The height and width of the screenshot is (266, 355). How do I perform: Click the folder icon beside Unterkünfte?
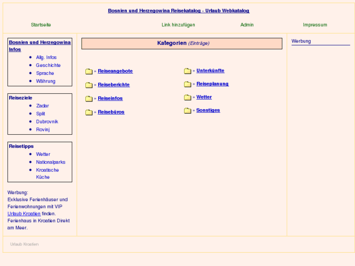[188, 71]
